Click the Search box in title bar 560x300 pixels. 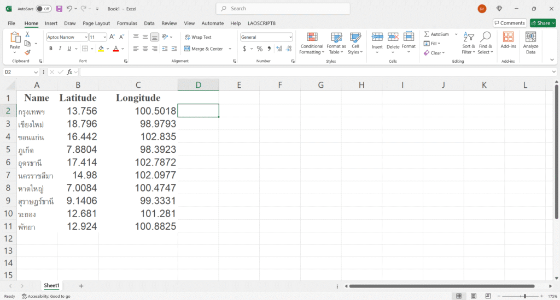pyautogui.click(x=283, y=9)
